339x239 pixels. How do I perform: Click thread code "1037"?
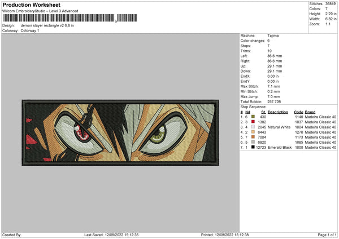[299, 122]
